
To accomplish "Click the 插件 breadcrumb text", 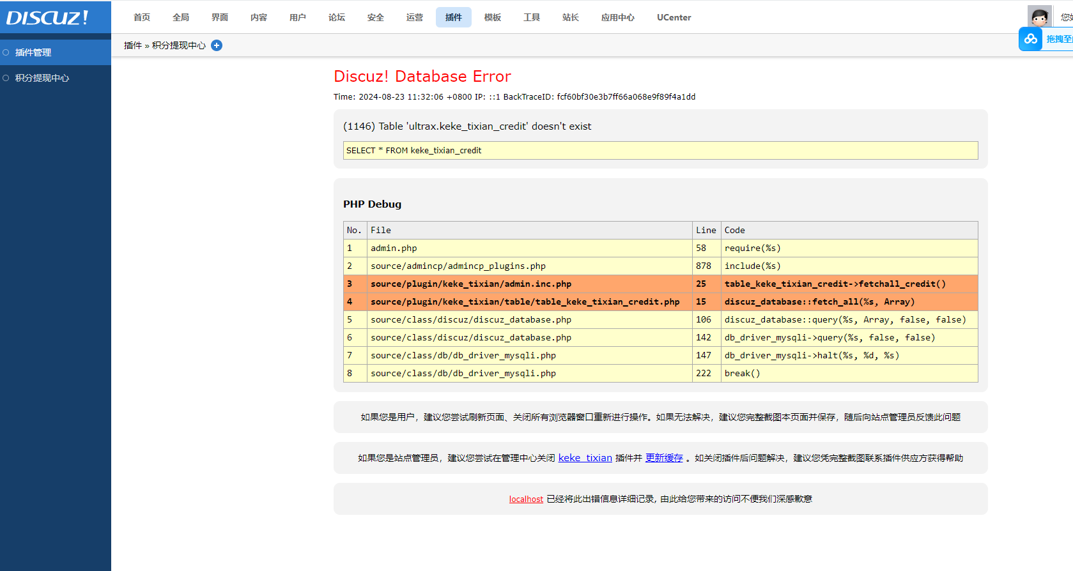I will click(133, 45).
